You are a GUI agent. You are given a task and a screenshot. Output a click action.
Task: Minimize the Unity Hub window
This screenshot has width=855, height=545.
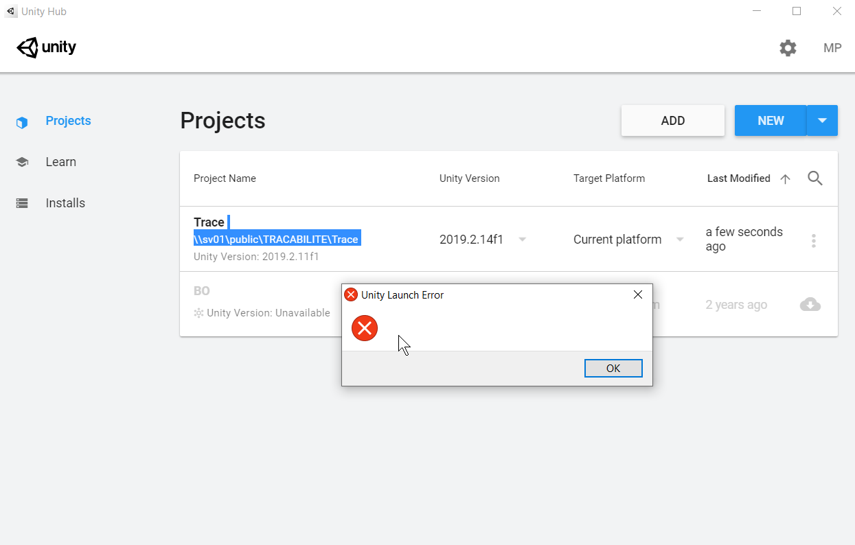756,12
